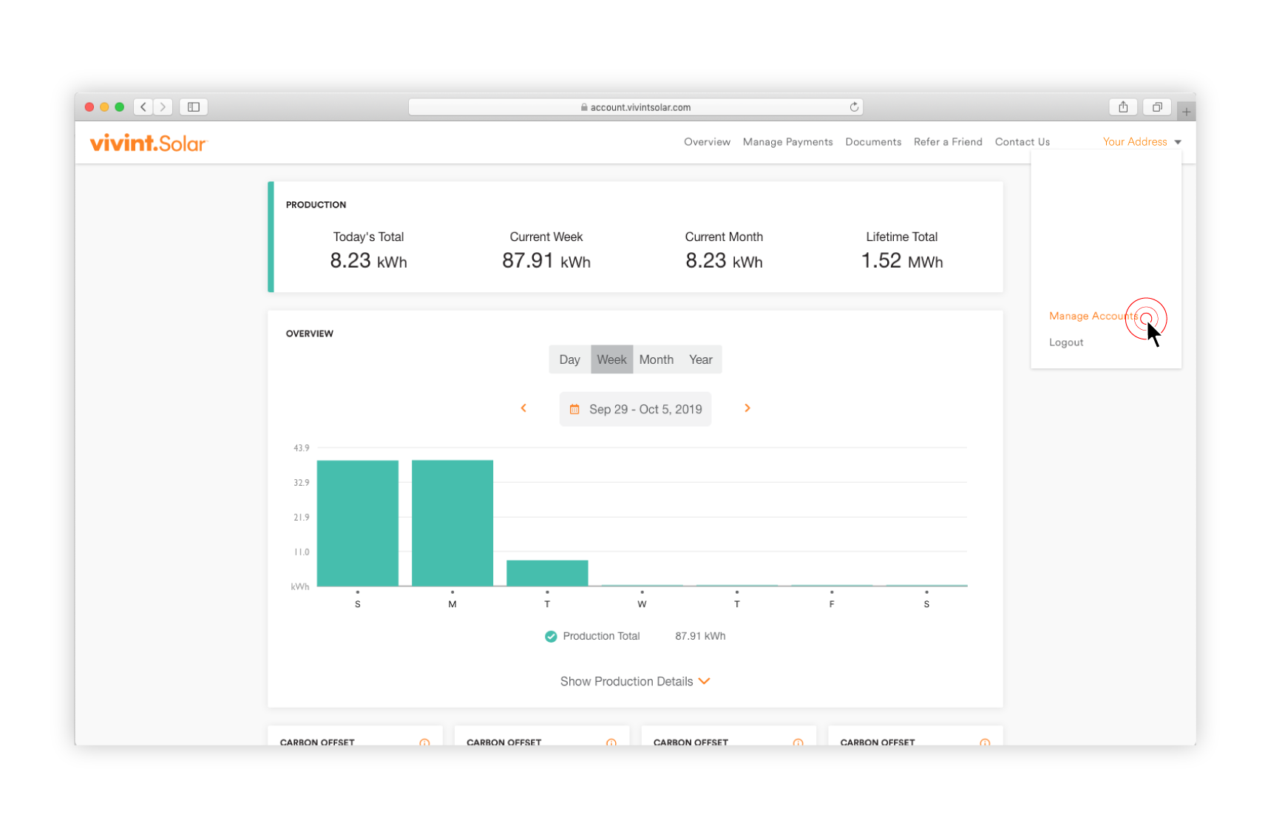Open Refer a Friend page

(948, 142)
